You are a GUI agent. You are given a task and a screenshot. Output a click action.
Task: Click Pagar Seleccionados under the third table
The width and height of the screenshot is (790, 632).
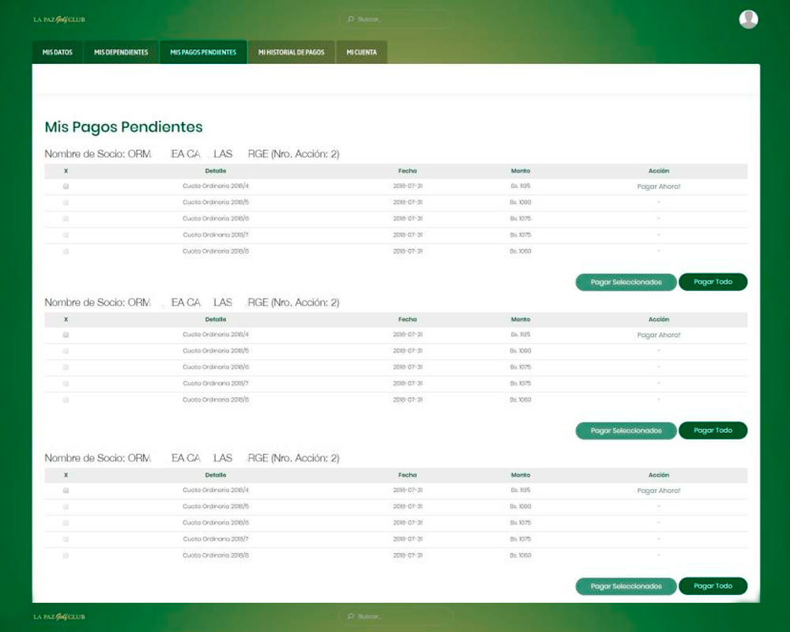click(x=626, y=586)
